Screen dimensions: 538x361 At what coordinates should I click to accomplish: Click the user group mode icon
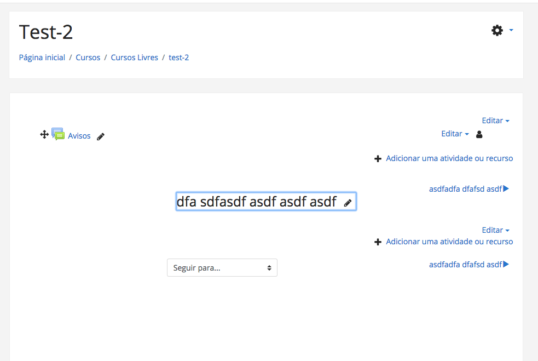[479, 134]
